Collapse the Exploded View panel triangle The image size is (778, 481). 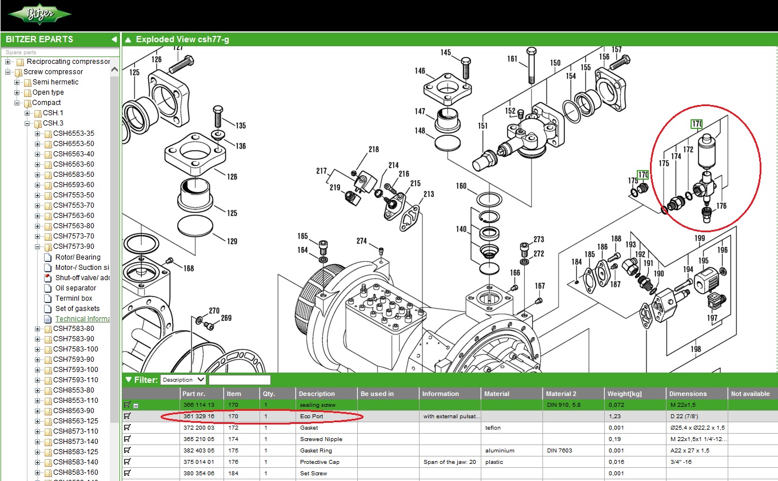[128, 40]
